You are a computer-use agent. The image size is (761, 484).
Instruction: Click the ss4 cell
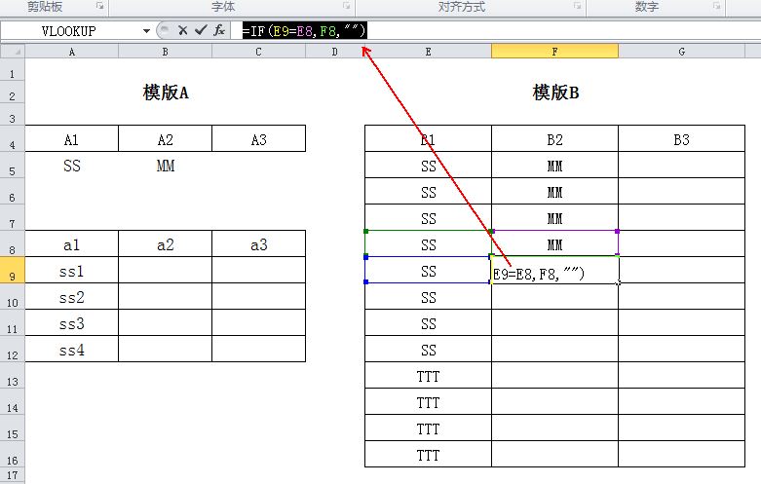[x=72, y=349]
